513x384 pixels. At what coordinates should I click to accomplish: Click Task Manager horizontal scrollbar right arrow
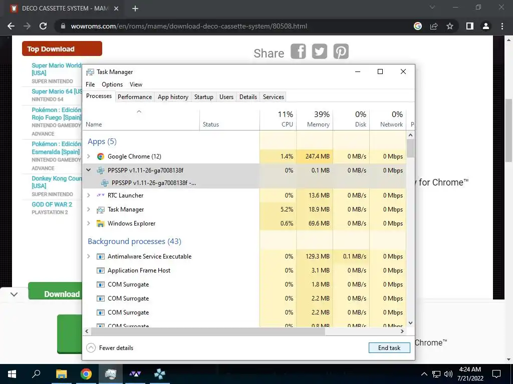coord(402,331)
